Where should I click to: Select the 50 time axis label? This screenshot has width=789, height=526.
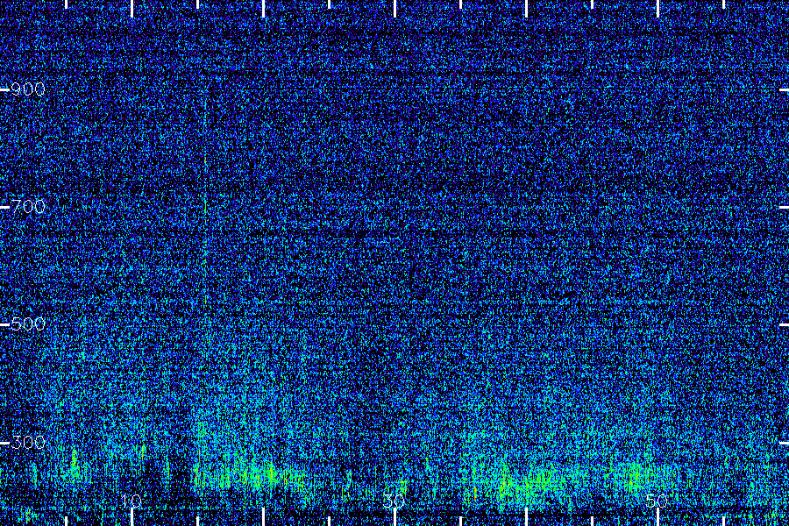point(657,501)
